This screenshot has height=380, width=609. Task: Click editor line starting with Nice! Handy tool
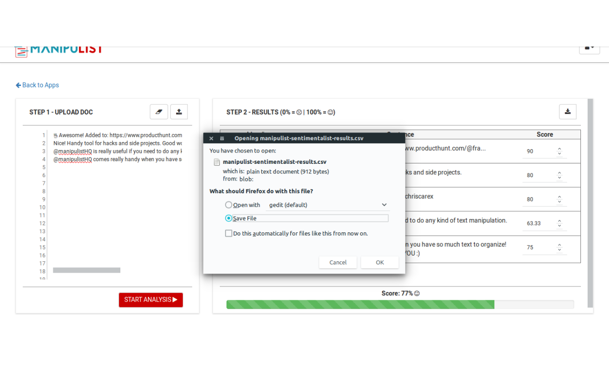click(118, 143)
